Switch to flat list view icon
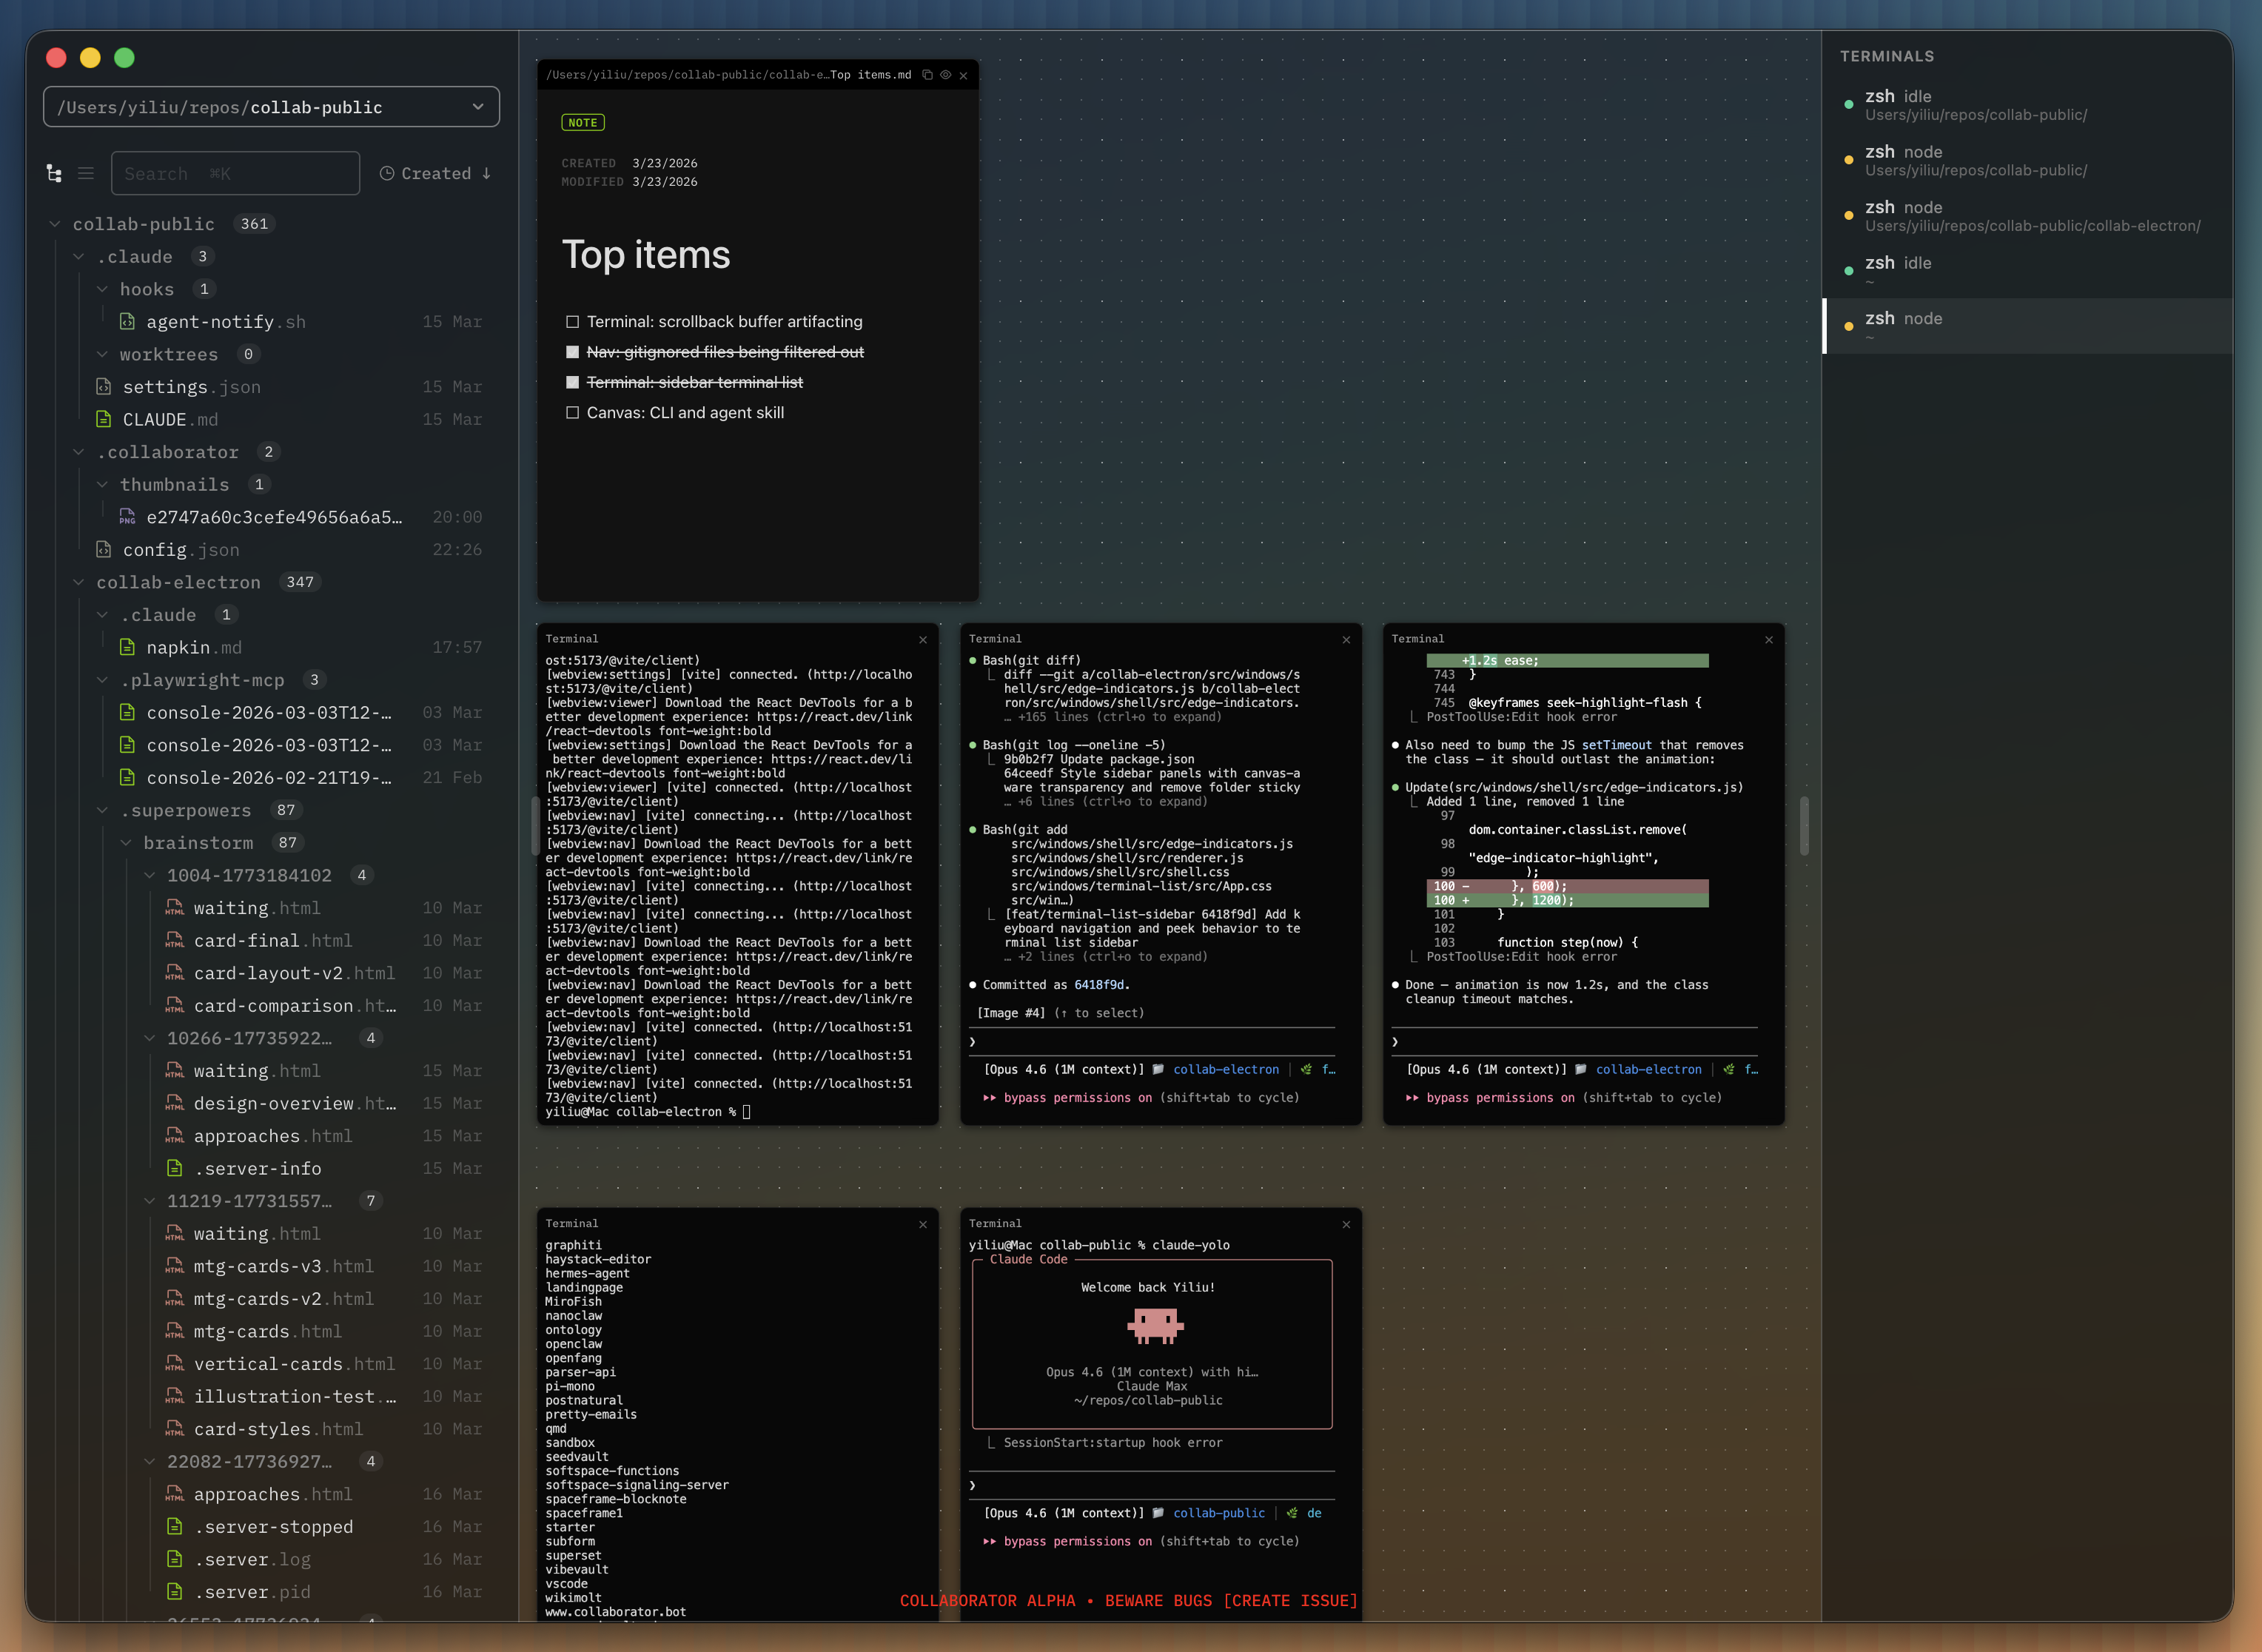The height and width of the screenshot is (1652, 2262). [x=86, y=173]
